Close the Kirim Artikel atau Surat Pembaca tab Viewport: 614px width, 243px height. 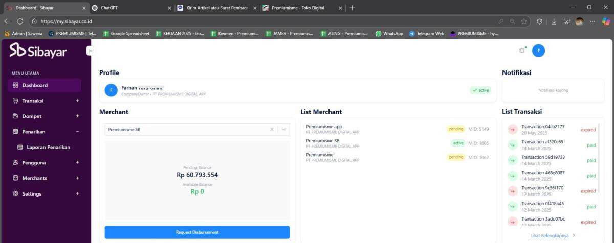tap(255, 8)
